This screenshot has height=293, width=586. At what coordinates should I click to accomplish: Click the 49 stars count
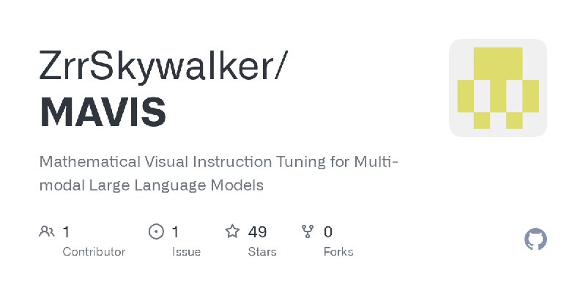(257, 232)
